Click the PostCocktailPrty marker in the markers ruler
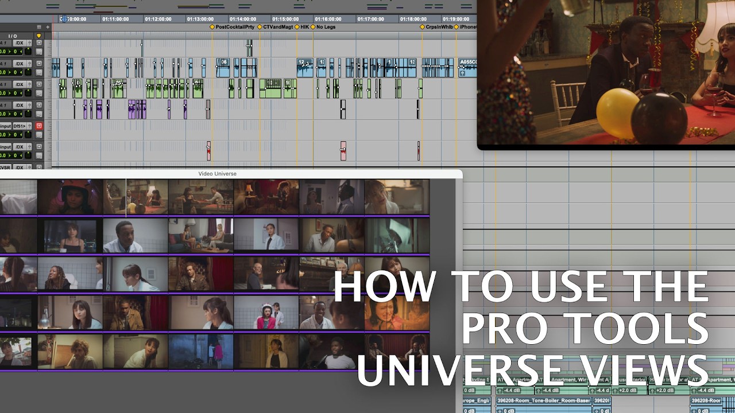735x413 pixels. click(x=232, y=27)
